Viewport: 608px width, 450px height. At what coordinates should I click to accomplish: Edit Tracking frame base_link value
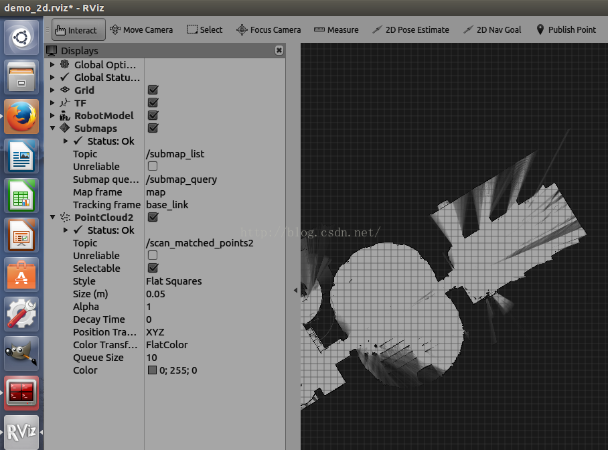[x=215, y=204]
